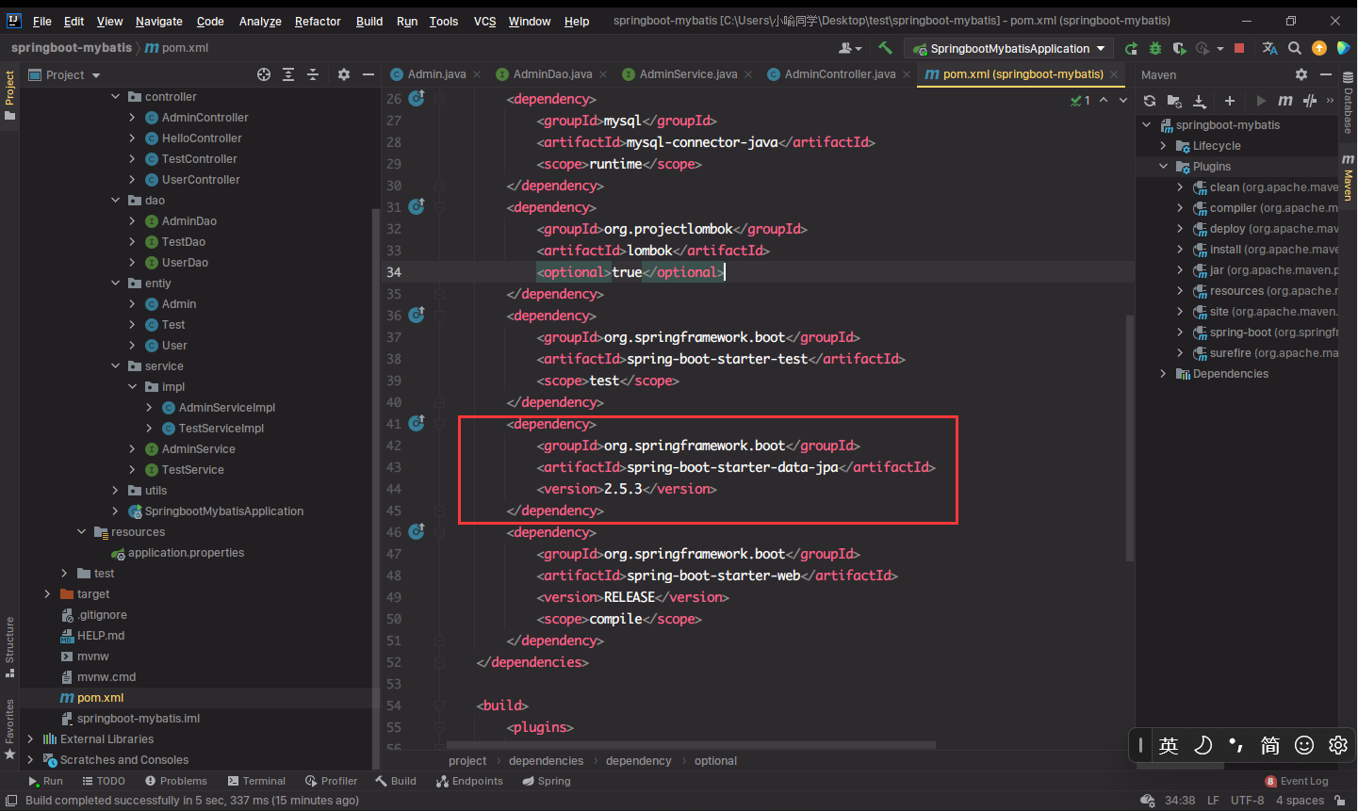Run SpringbootMybatisApplication with the run icon
This screenshot has height=811, width=1358.
1131,48
